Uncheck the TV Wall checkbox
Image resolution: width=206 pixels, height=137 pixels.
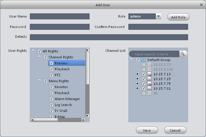51,111
